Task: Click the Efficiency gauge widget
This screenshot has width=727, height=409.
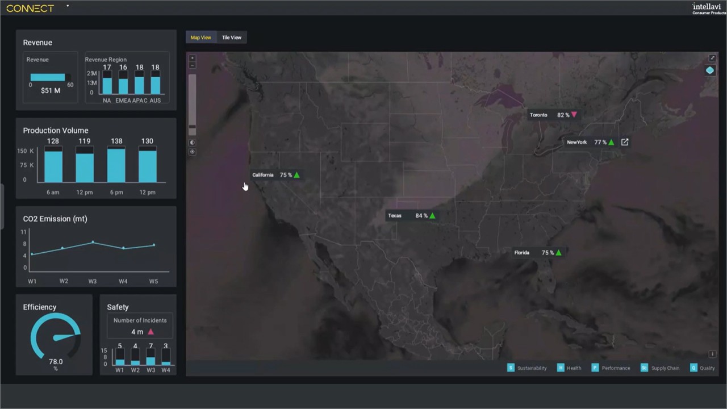Action: point(55,337)
